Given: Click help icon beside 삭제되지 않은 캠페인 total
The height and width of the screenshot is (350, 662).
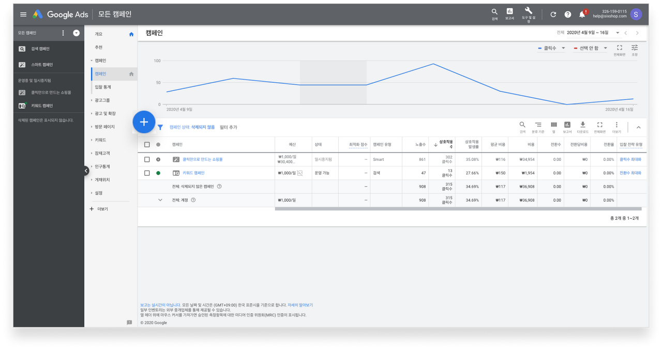Looking at the screenshot, I should tap(219, 186).
